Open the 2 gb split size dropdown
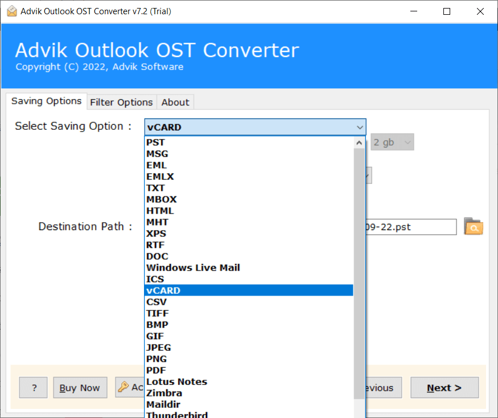Viewport: 498px width, 418px height. tap(392, 142)
